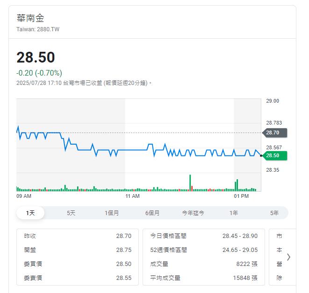The image size is (309, 293).
Task: Click the 11 AM axis label
Action: click(133, 196)
